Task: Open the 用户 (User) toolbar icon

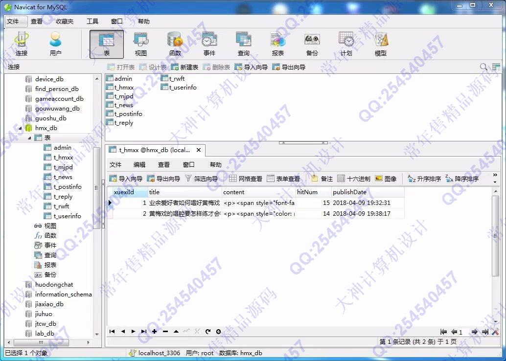Action: tap(55, 44)
